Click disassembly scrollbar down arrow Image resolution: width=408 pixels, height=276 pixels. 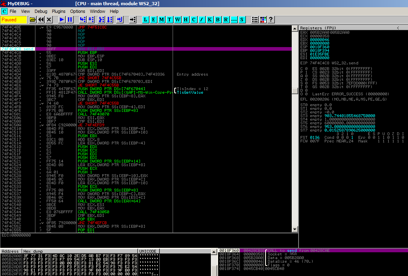click(295, 229)
